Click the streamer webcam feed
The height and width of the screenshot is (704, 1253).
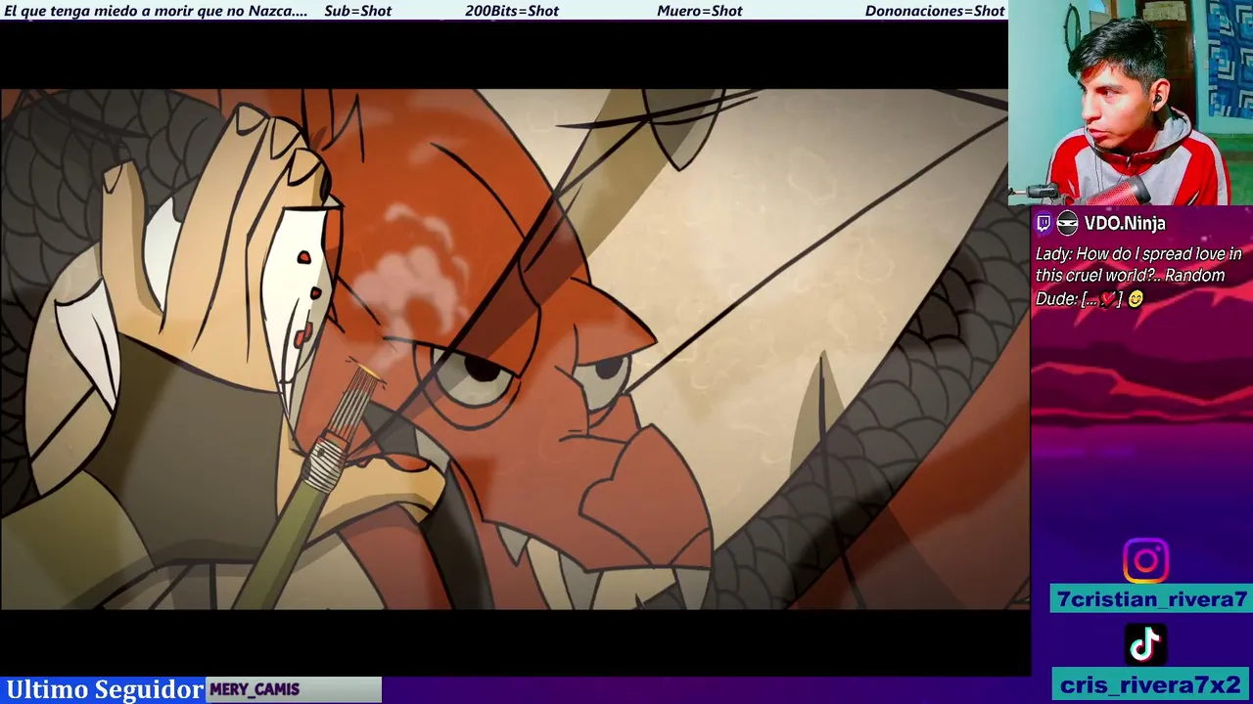[1131, 103]
